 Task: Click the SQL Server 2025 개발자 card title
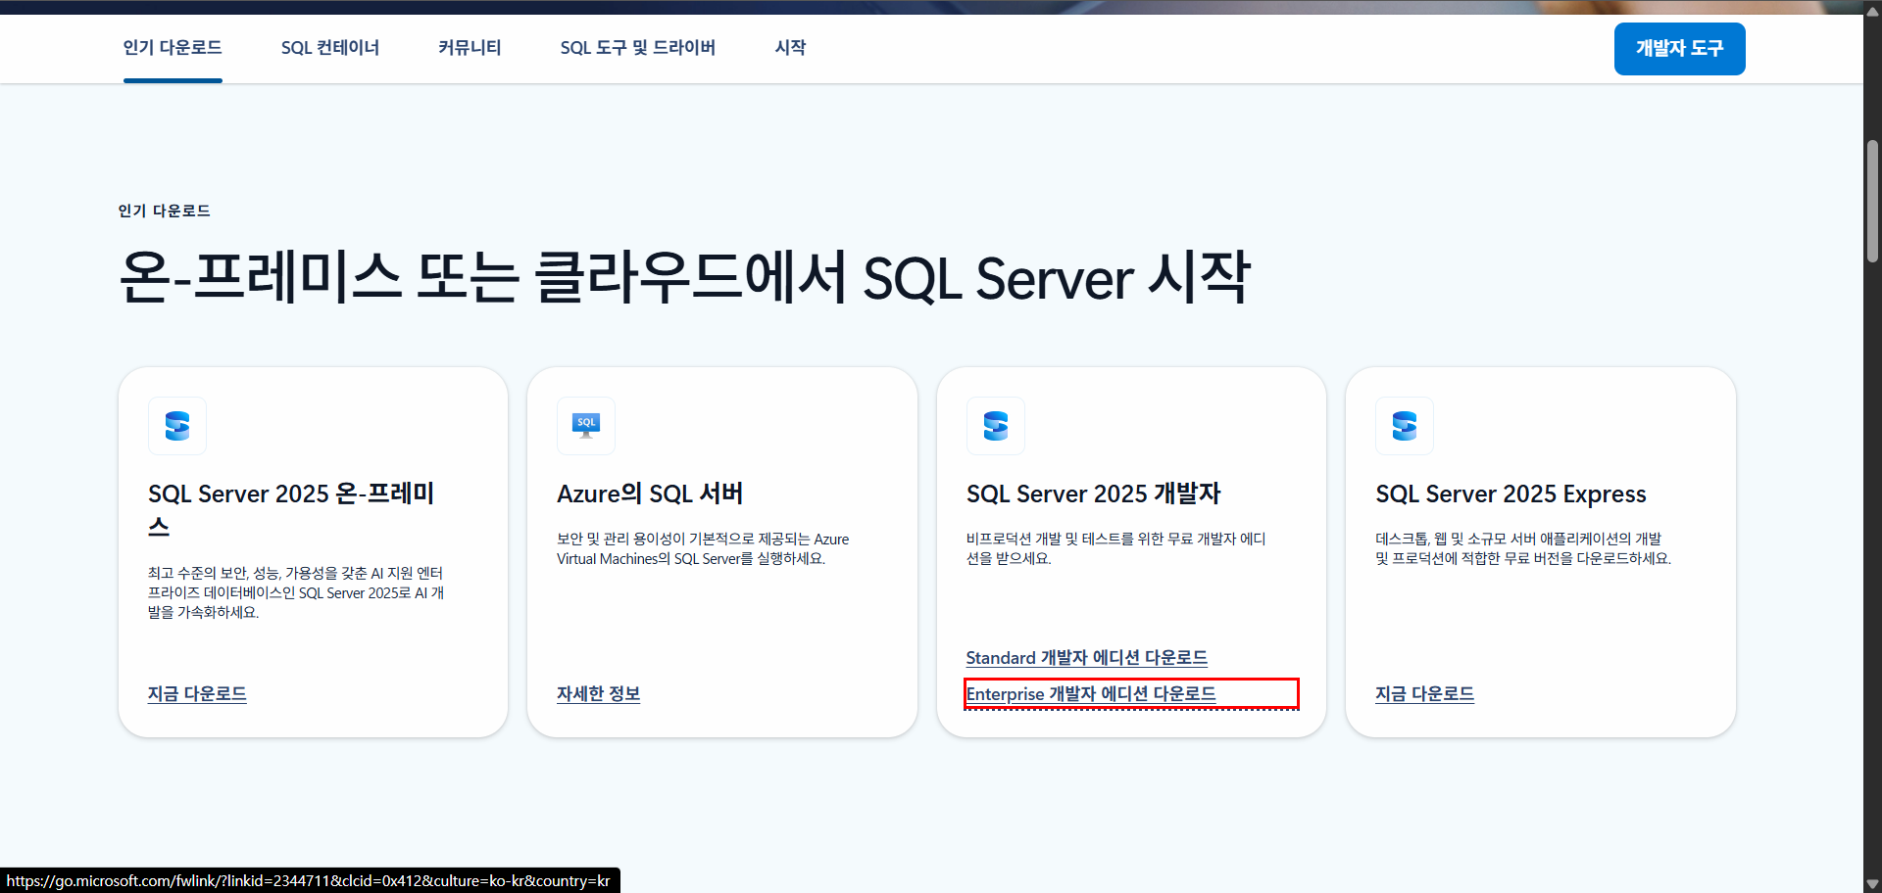pos(1094,493)
